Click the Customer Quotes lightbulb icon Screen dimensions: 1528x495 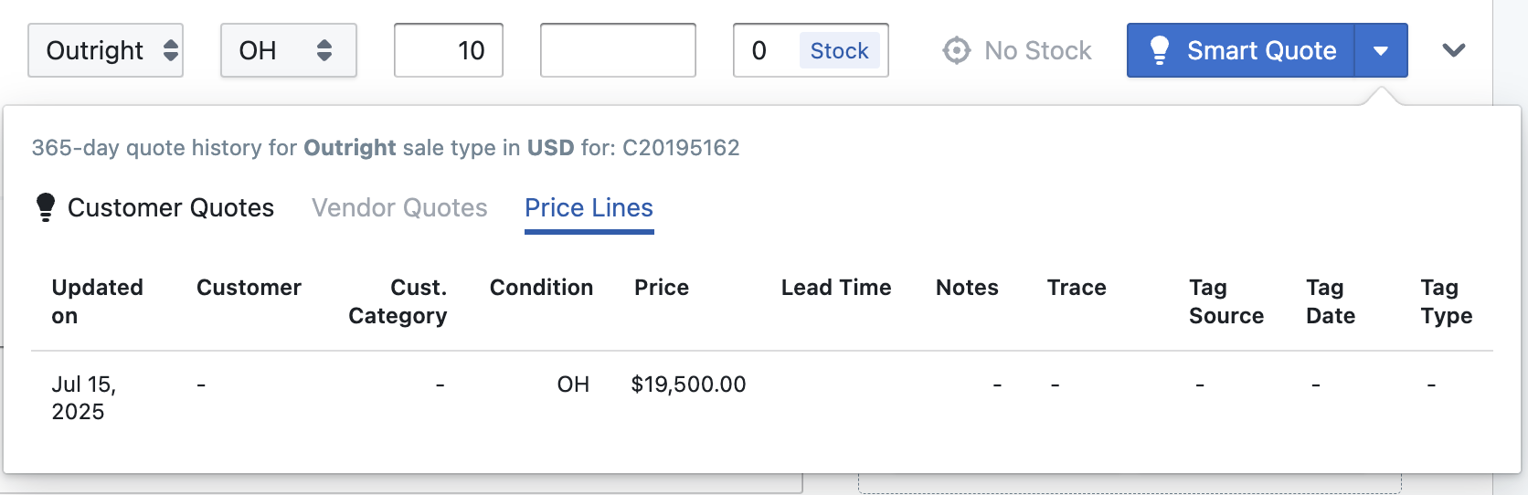[45, 207]
